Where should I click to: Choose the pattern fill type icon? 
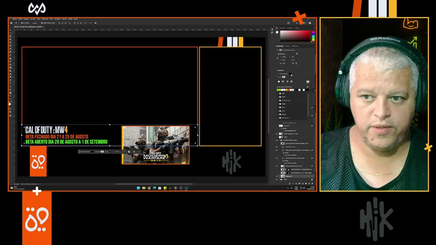click(291, 82)
